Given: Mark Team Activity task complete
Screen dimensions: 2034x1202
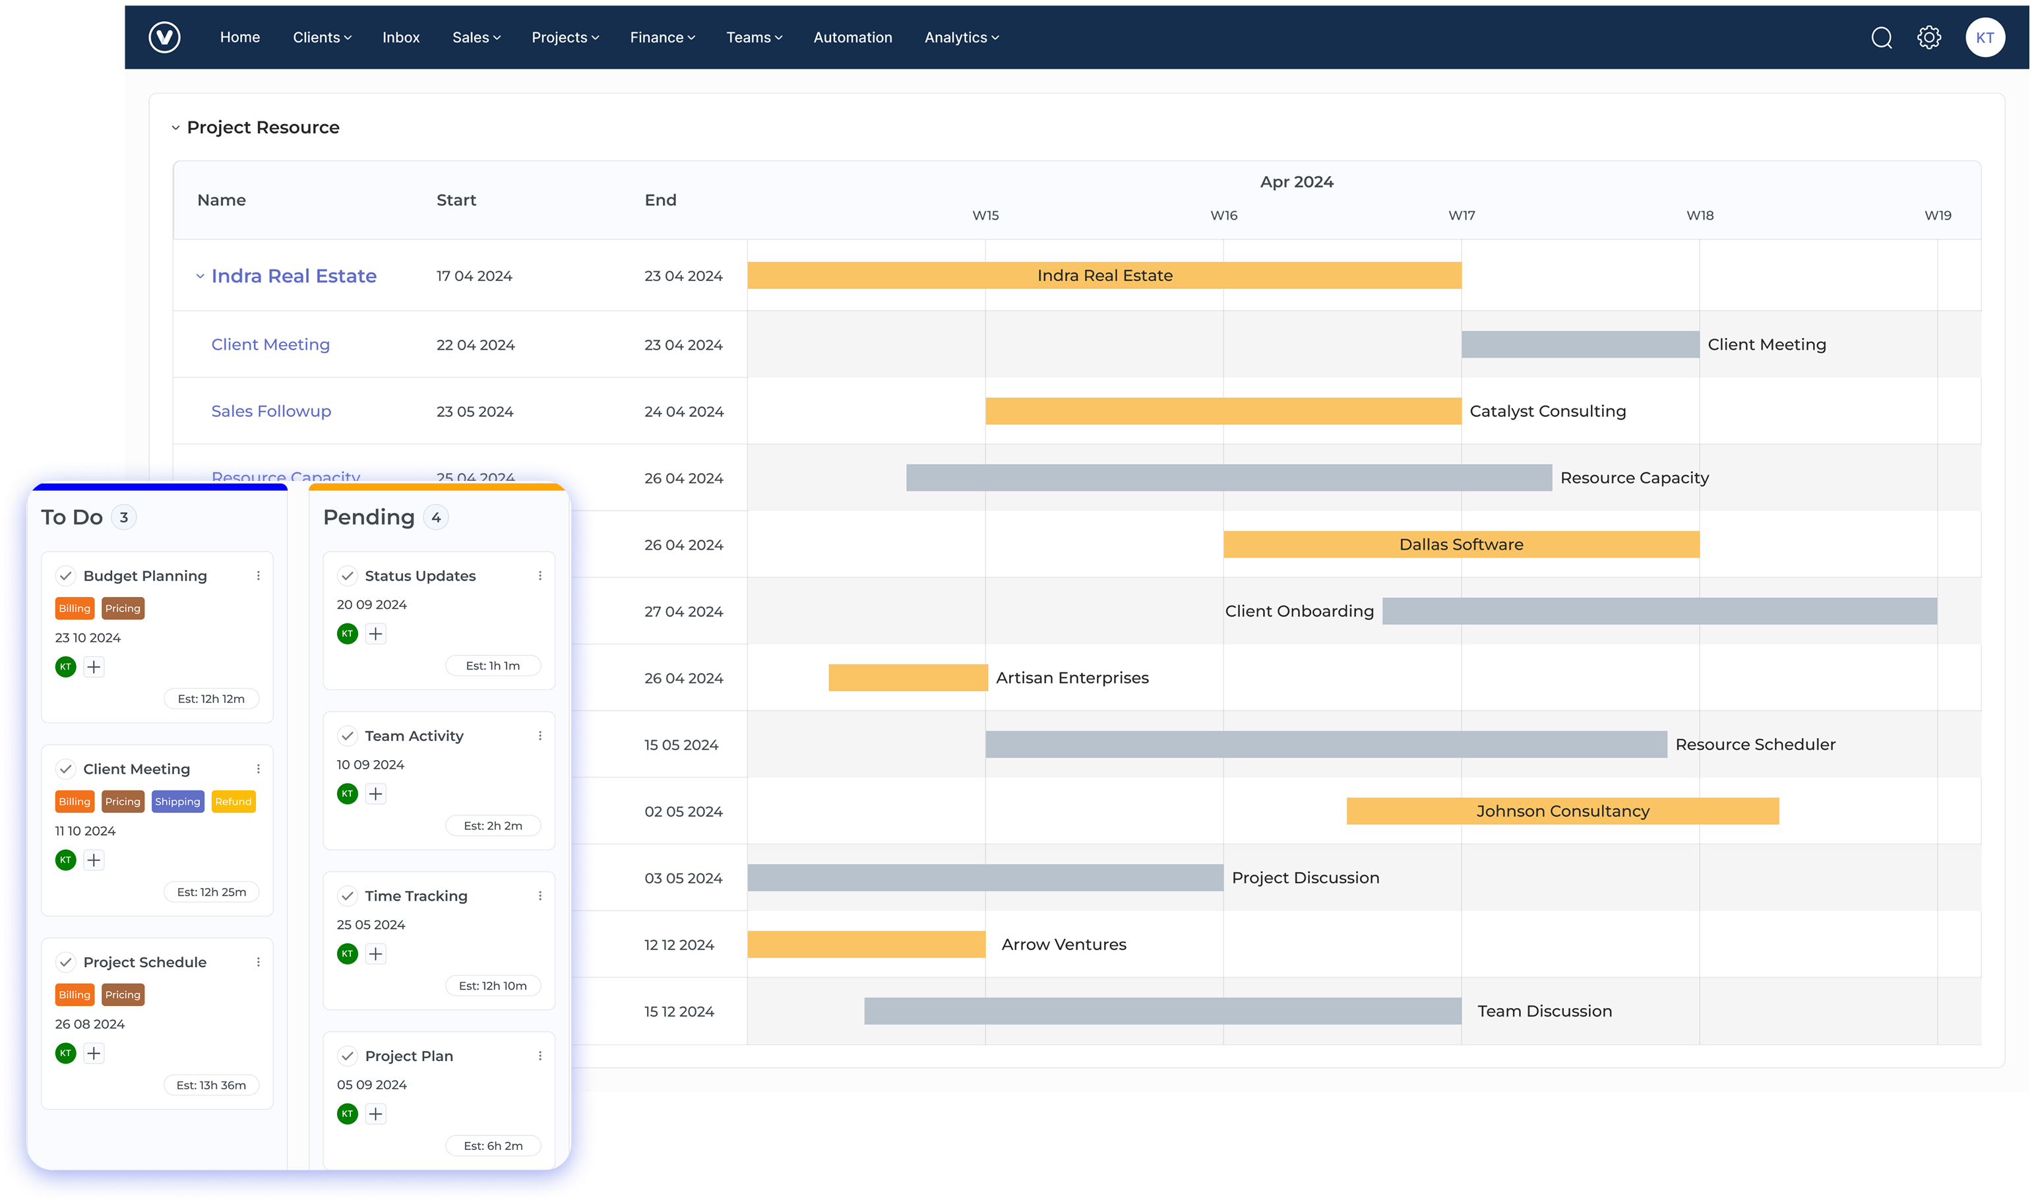Looking at the screenshot, I should (348, 736).
